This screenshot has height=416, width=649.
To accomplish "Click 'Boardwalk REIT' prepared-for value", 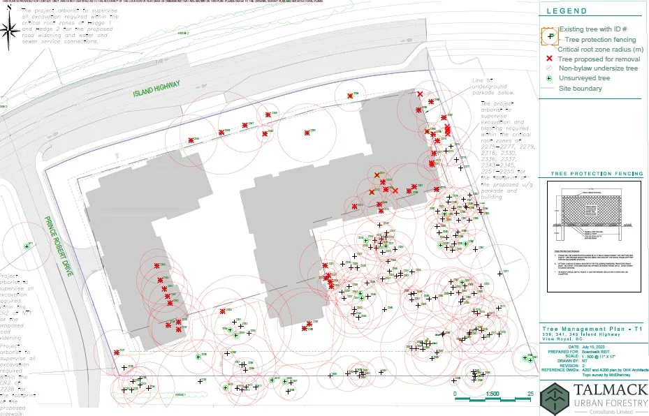I will point(596,352).
